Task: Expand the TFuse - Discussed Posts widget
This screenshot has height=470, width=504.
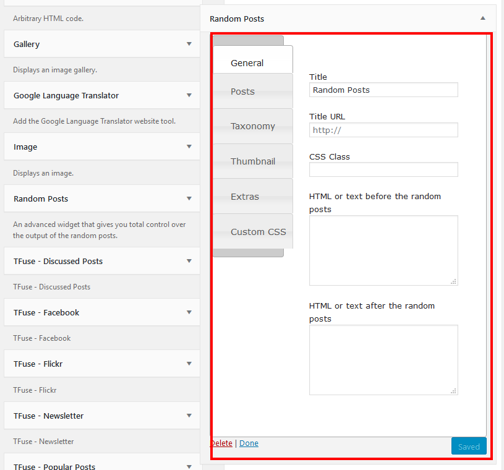Action: (x=189, y=261)
